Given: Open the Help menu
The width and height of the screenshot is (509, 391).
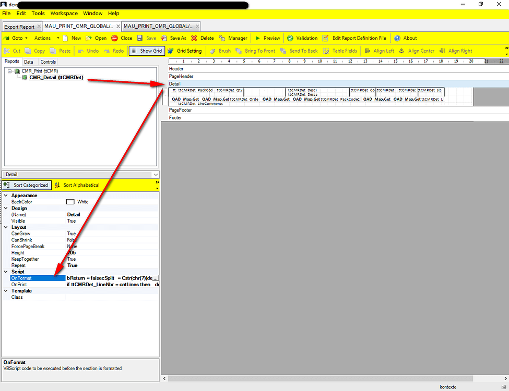Looking at the screenshot, I should tap(114, 13).
